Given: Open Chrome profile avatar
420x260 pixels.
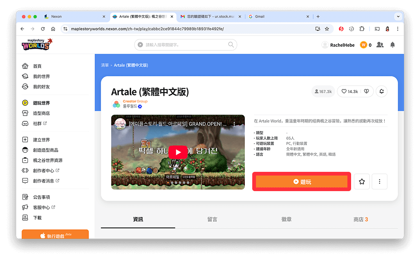Looking at the screenshot, I should click(387, 29).
